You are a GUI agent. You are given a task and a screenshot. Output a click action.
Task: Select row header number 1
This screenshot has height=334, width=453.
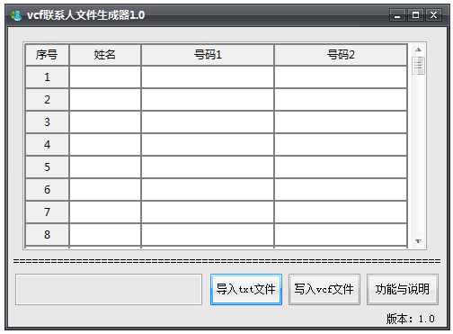[x=47, y=77]
